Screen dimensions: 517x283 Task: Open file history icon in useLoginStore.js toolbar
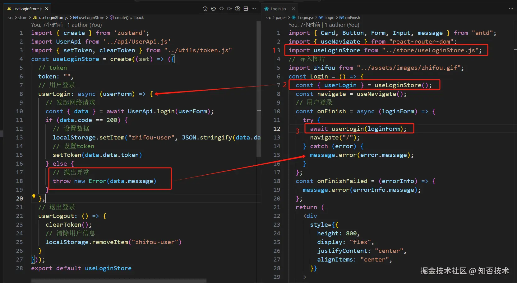pos(205,9)
